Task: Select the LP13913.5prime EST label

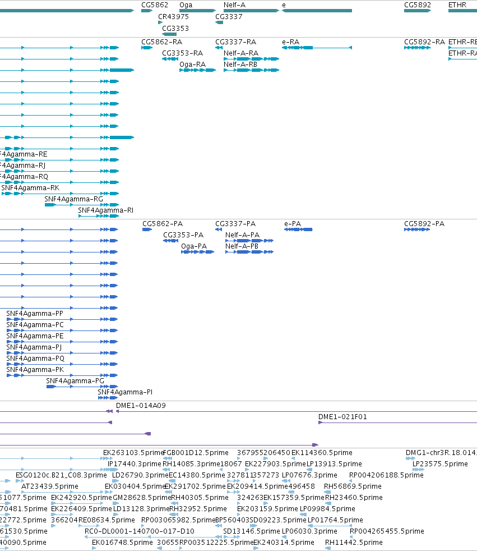Action: coord(334,463)
